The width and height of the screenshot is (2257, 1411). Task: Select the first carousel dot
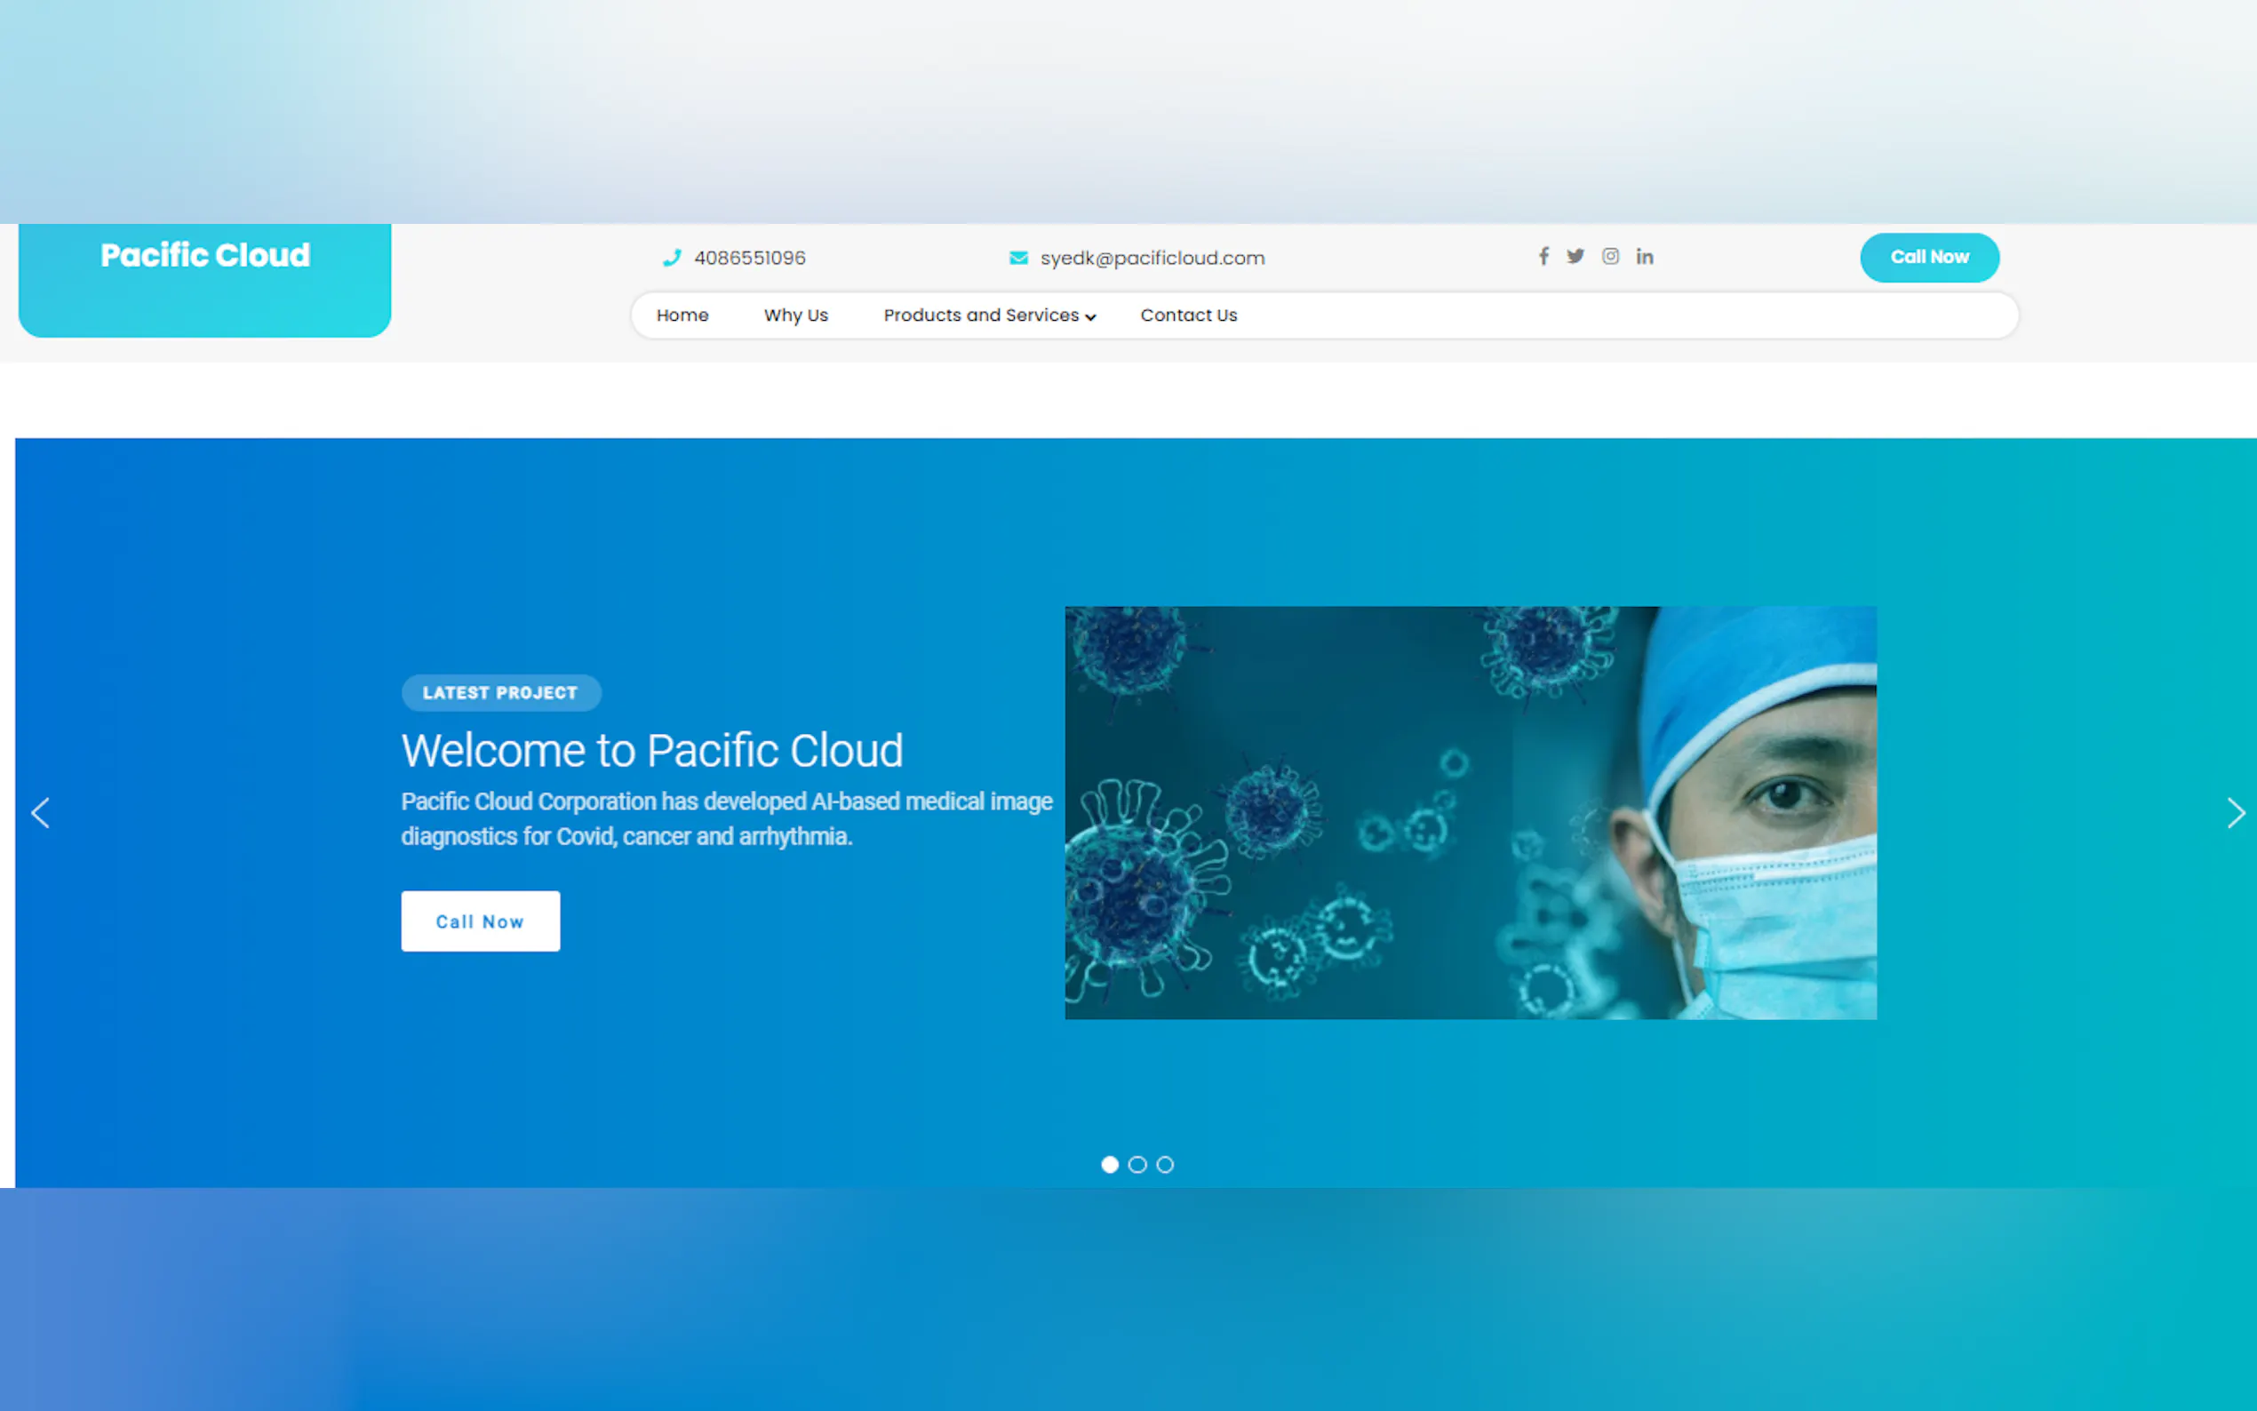(1109, 1165)
